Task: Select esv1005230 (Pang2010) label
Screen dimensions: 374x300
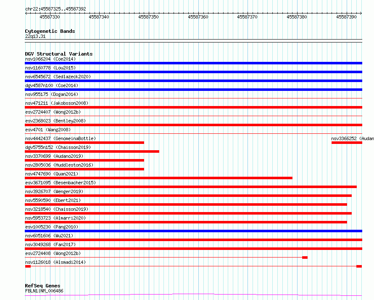Action: [x=52, y=227]
